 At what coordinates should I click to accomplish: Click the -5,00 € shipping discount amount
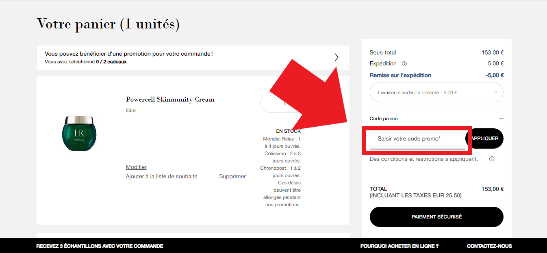pyautogui.click(x=495, y=75)
